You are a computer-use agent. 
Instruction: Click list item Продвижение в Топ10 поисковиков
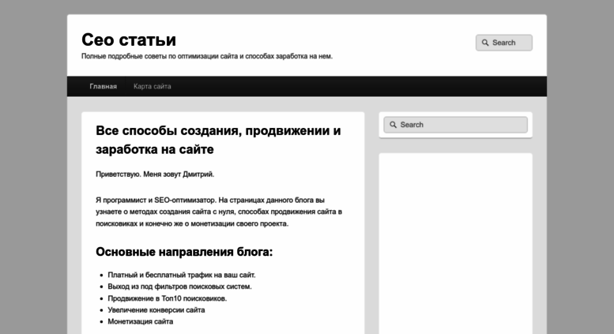pyautogui.click(x=168, y=298)
